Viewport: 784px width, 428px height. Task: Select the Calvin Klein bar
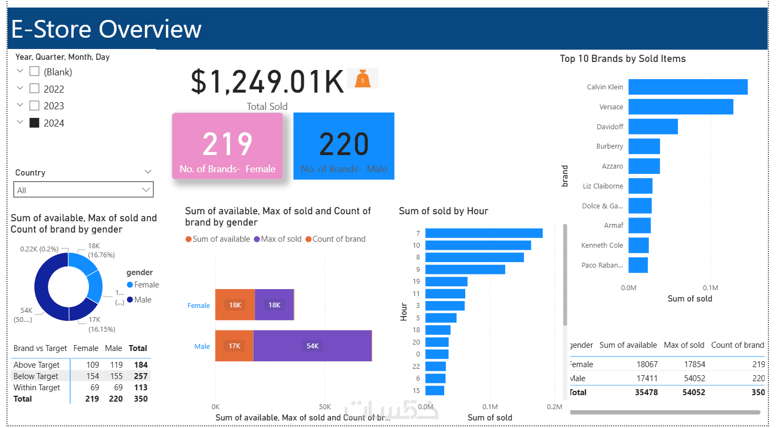[688, 87]
